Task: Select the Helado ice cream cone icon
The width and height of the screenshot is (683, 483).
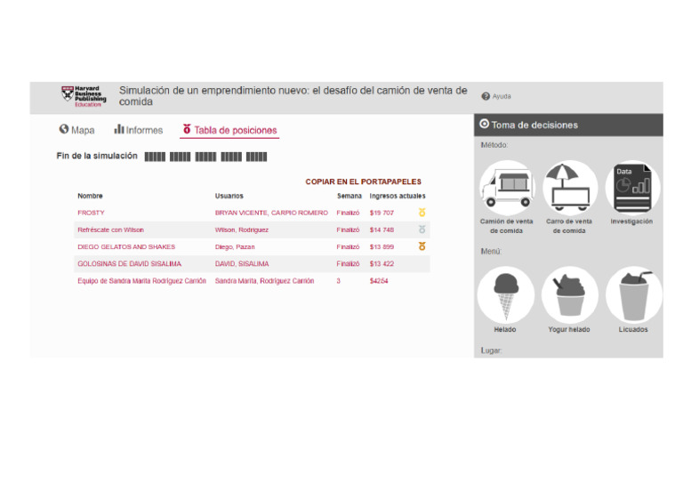Action: (x=506, y=294)
